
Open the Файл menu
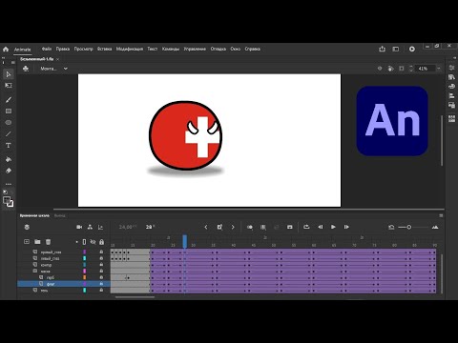47,49
